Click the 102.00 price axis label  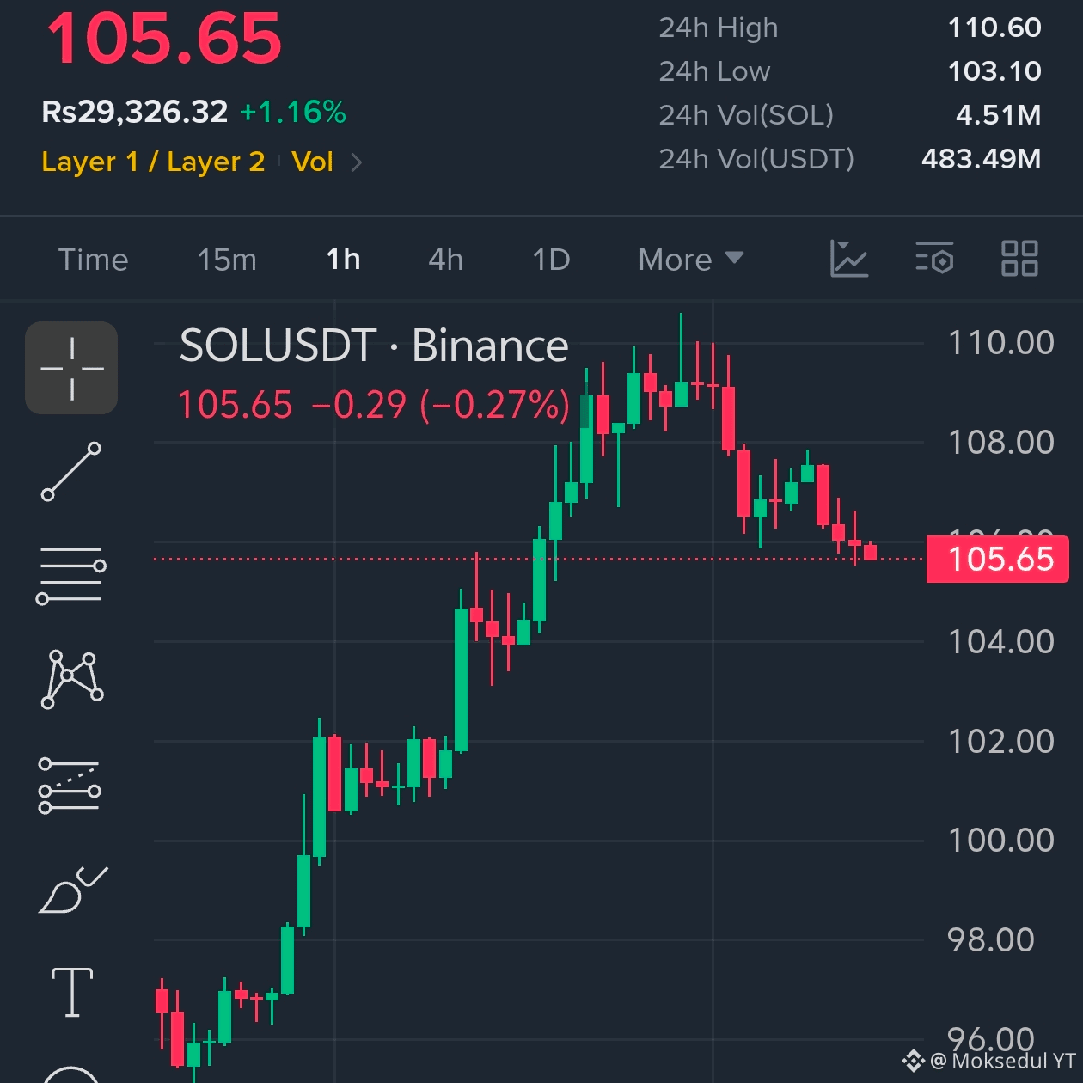pos(1000,742)
